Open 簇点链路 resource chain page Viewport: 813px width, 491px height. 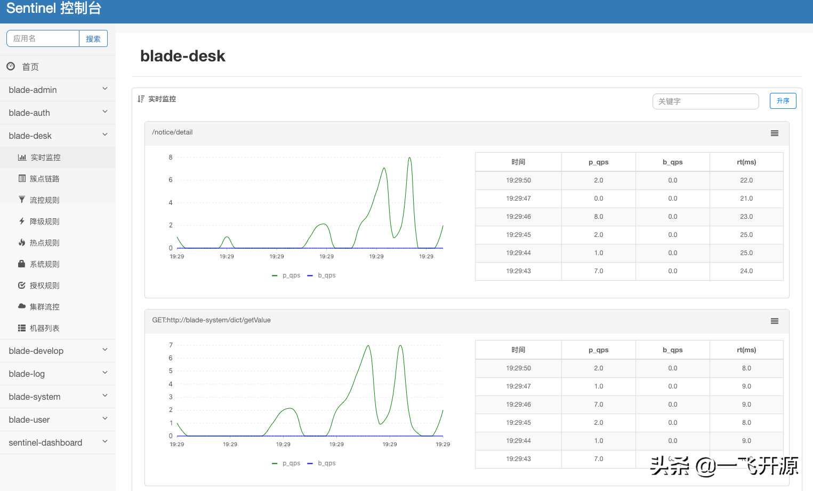(x=58, y=179)
